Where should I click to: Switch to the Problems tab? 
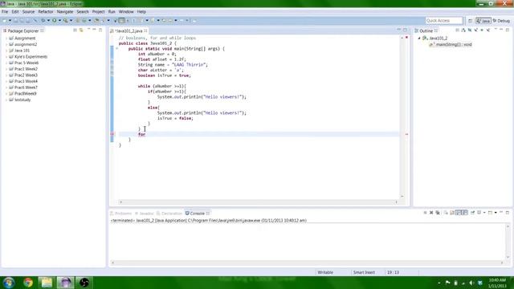(120, 214)
